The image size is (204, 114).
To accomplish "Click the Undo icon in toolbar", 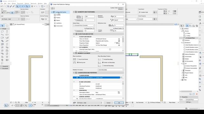I will (2, 6).
